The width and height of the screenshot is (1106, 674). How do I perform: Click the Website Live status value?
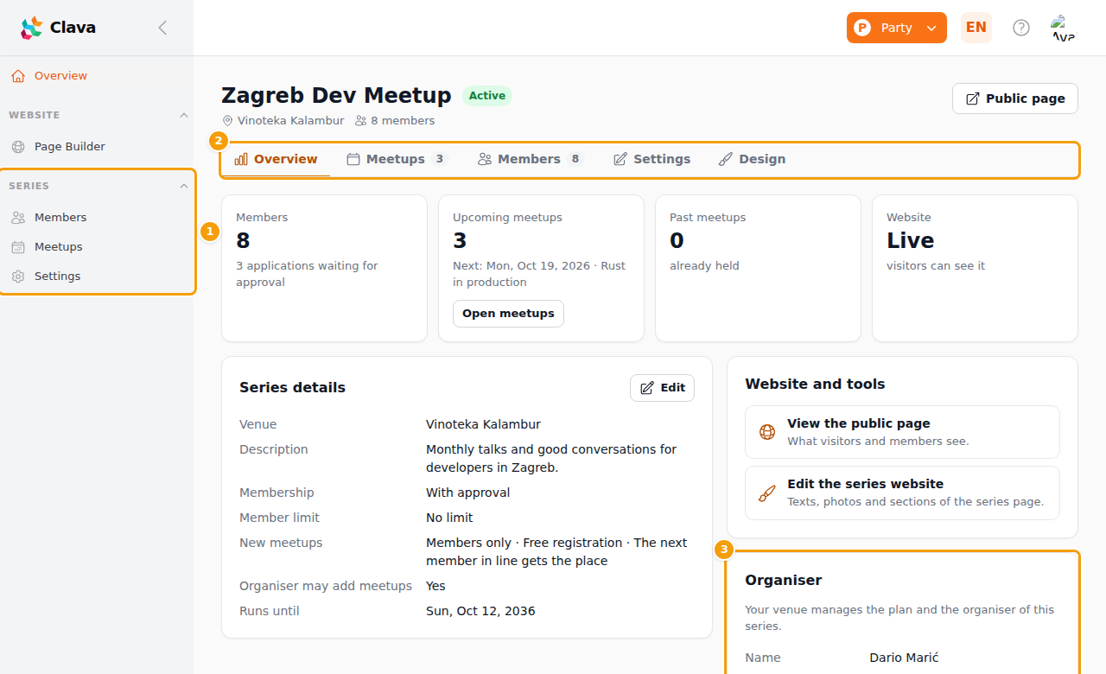tap(911, 240)
